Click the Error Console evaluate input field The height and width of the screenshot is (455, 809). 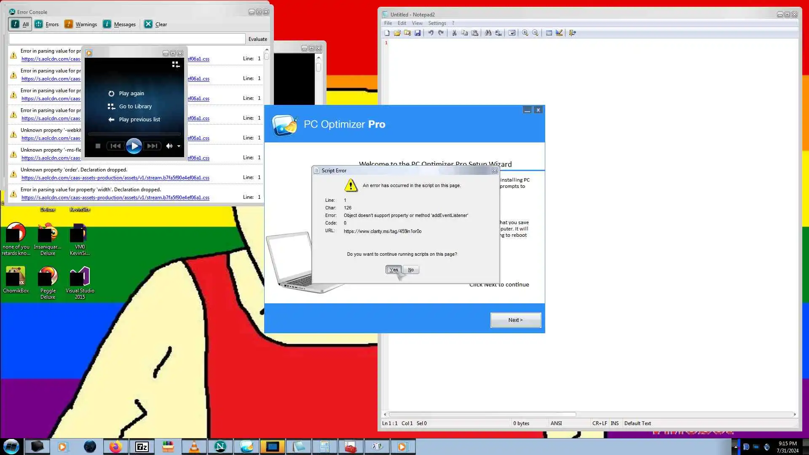click(x=127, y=39)
